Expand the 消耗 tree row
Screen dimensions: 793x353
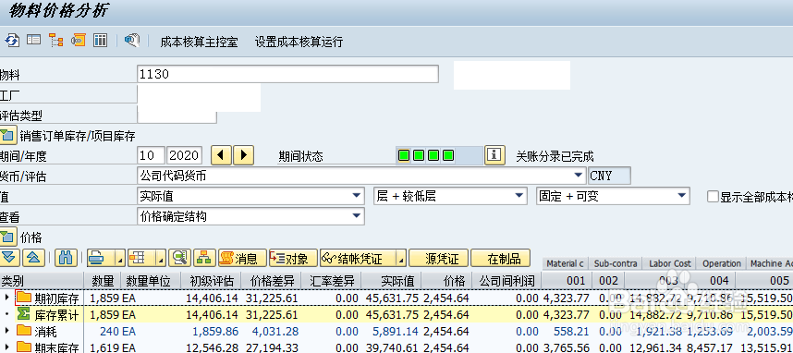[6, 331]
